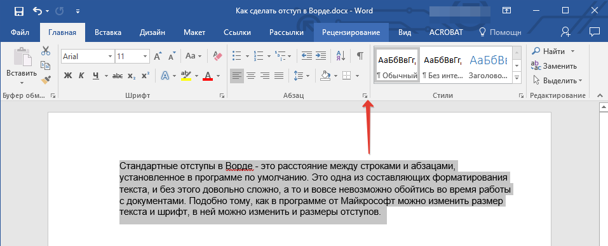Click the share person icon
The image size is (608, 246).
click(565, 32)
